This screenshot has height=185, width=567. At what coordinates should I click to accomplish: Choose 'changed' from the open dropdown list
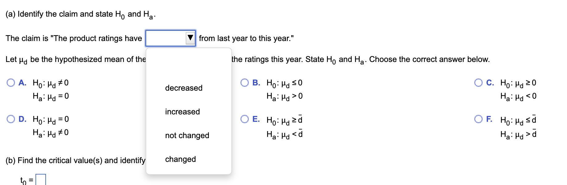click(x=180, y=159)
